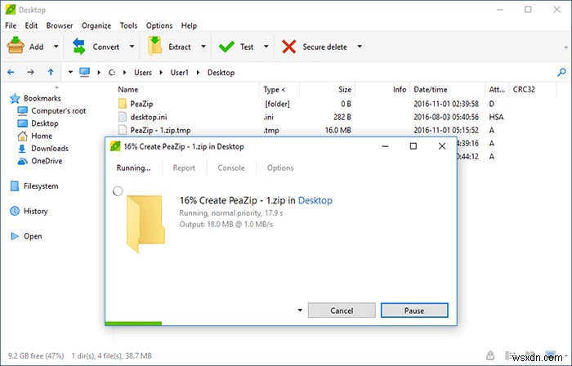This screenshot has height=366, width=572.
Task: Open the Add button dropdown arrow
Action: (x=56, y=47)
